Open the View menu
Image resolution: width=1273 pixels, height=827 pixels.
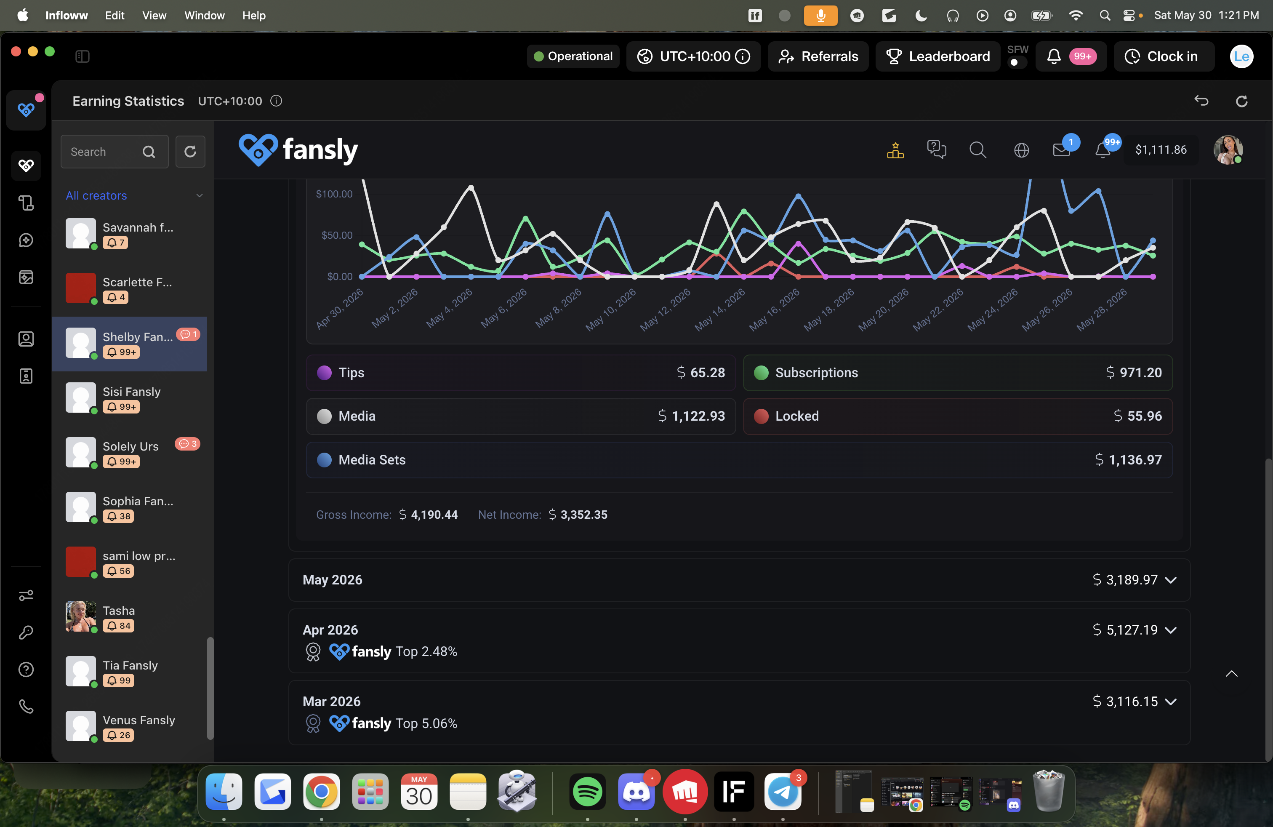coord(154,15)
